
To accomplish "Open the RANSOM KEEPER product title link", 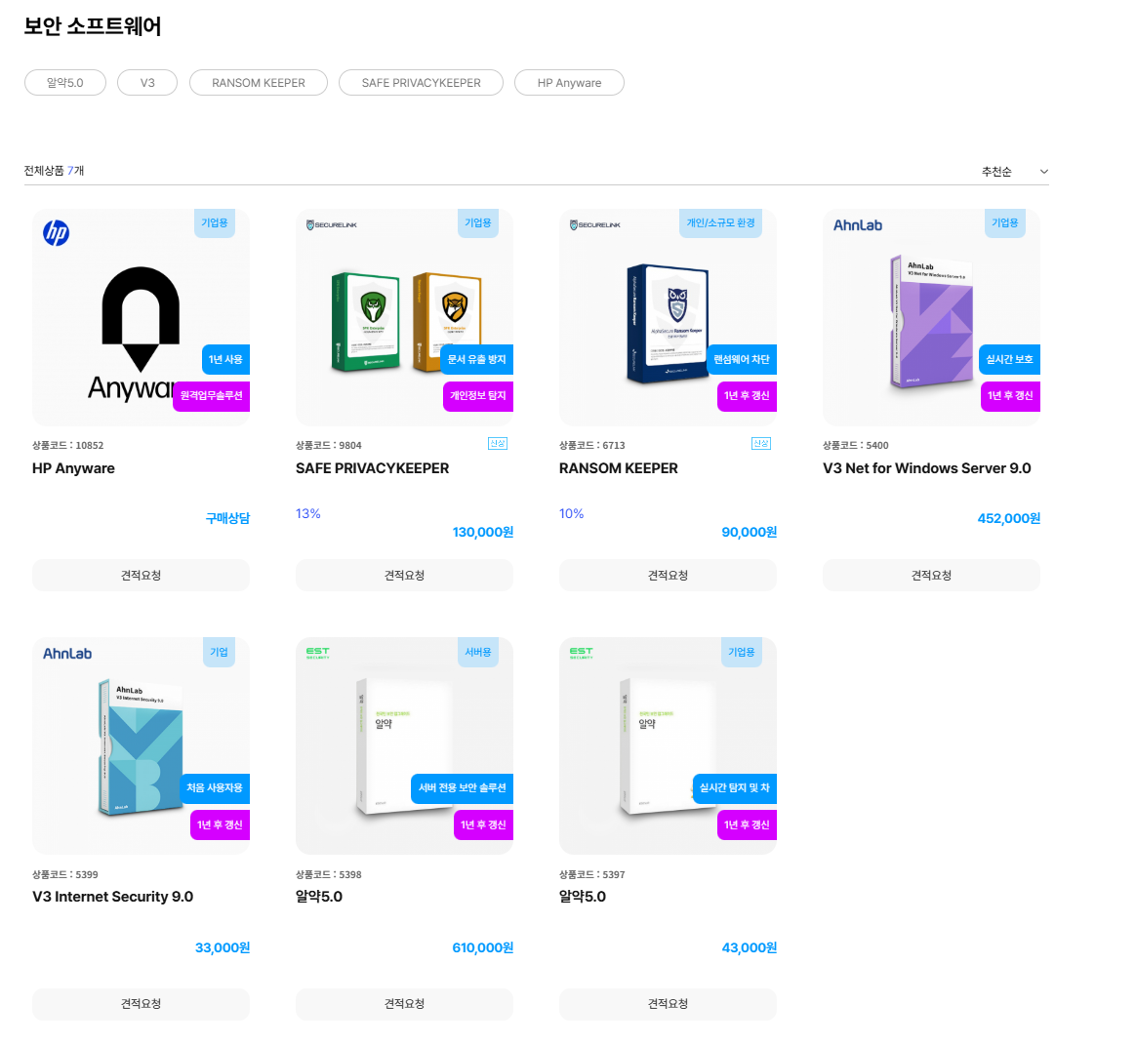I will coord(618,468).
